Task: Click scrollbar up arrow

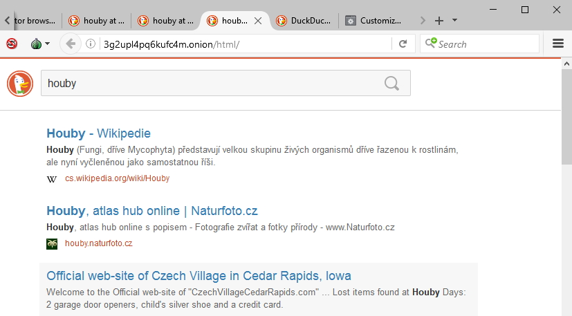Action: [x=566, y=64]
